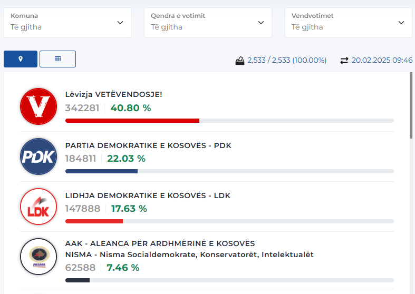Click the refresh arrows icon beside timestamp
Viewport: 415px width, 294px height.
tap(344, 61)
